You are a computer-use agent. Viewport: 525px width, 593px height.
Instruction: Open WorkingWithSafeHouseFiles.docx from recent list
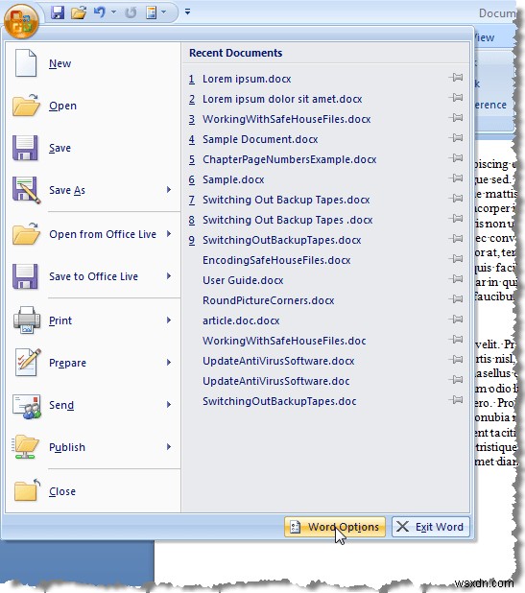pos(286,119)
